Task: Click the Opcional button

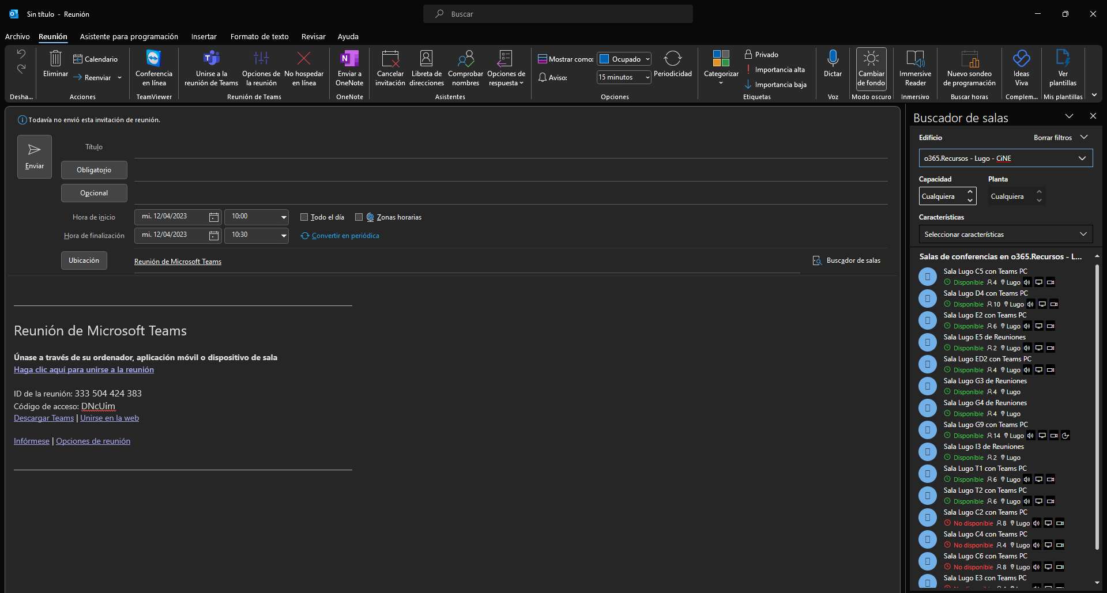Action: pyautogui.click(x=94, y=193)
